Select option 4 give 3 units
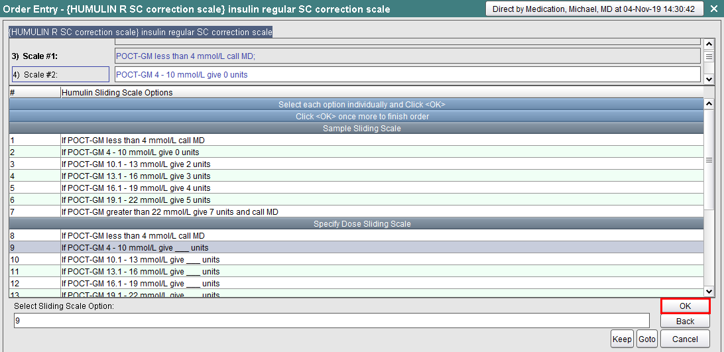 point(357,176)
